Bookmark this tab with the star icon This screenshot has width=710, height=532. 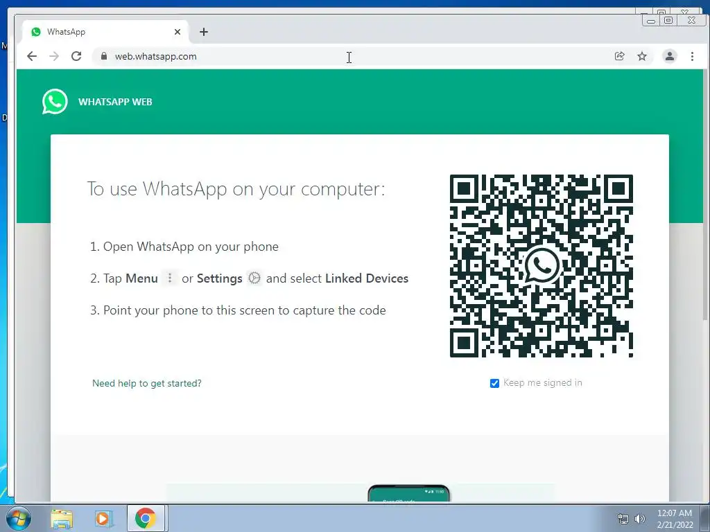tap(642, 56)
